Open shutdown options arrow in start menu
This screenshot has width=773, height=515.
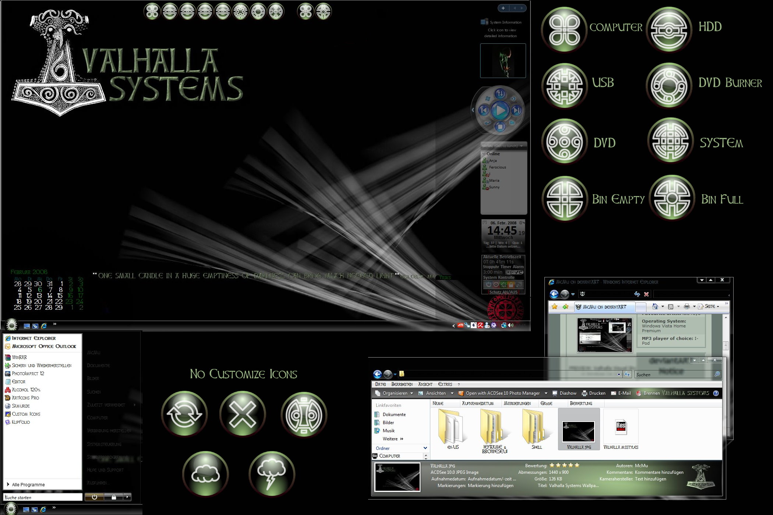click(127, 497)
